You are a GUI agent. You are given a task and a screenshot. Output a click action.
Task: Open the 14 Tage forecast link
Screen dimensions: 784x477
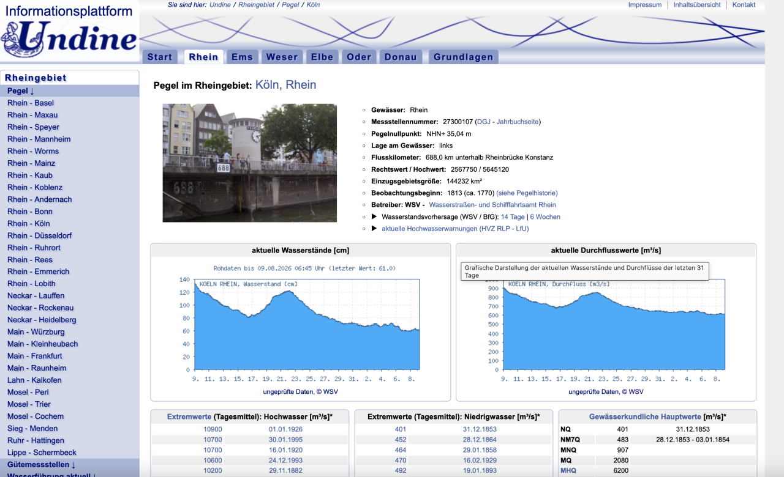click(513, 216)
